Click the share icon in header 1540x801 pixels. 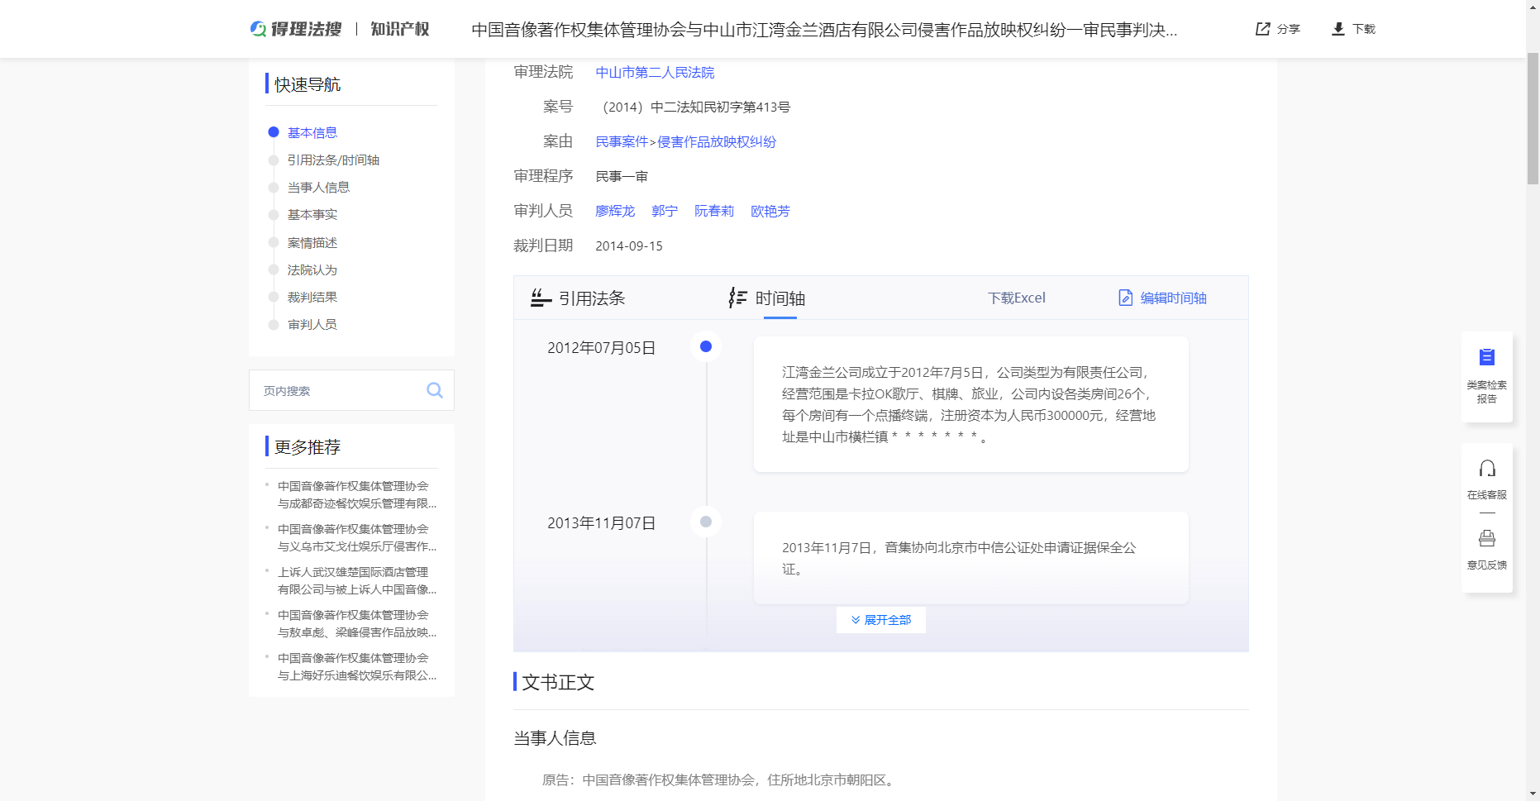pos(1262,29)
